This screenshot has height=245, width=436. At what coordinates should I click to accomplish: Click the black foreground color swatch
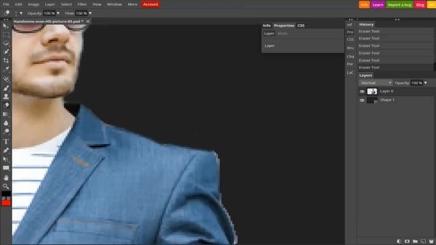click(6, 193)
